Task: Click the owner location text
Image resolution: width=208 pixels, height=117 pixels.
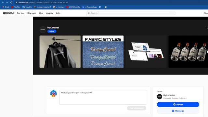Action: click(x=175, y=98)
